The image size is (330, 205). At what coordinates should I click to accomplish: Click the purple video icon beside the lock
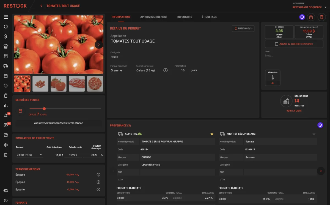coord(302,17)
